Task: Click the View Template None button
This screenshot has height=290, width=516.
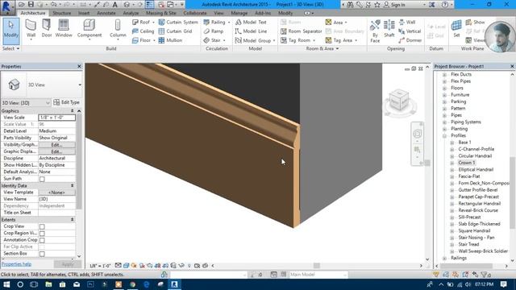Action: coord(56,193)
